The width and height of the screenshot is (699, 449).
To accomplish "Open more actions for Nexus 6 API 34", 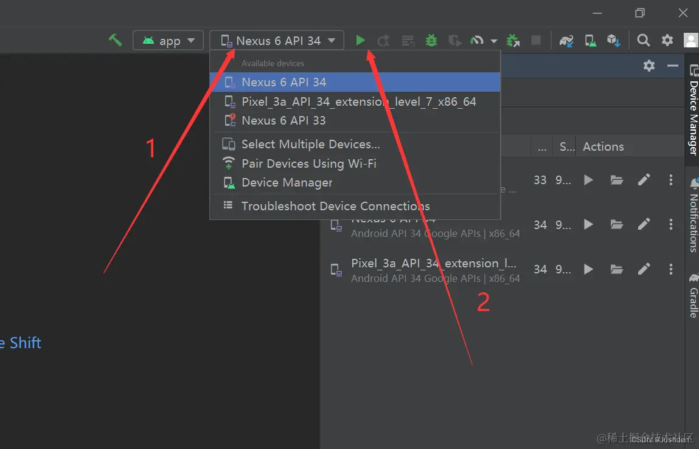I will [x=670, y=224].
